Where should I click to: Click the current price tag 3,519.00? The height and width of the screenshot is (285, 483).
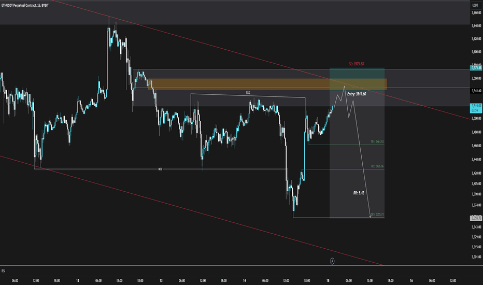(x=476, y=108)
